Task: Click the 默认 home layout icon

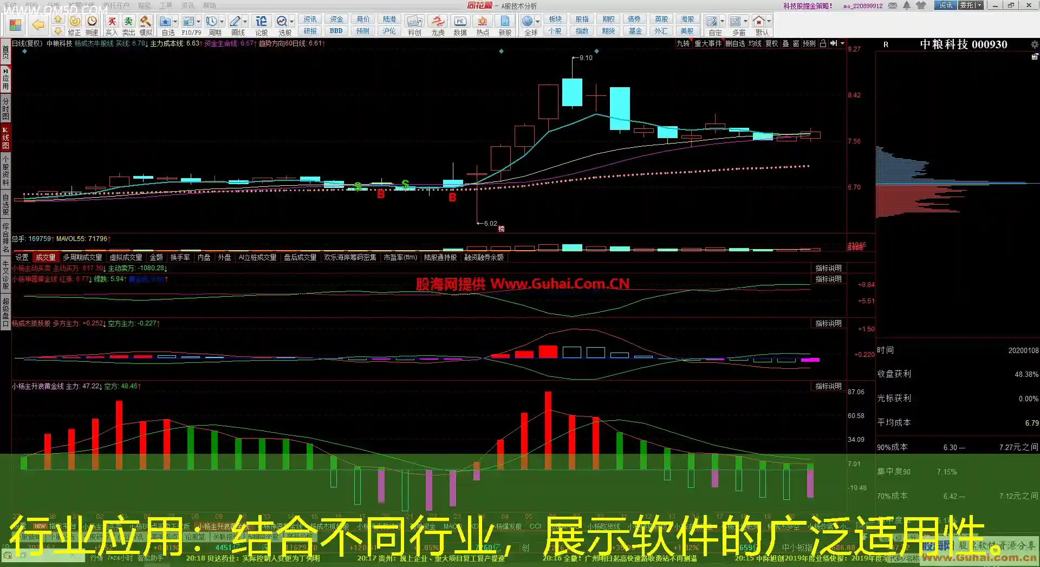Action: tap(759, 21)
